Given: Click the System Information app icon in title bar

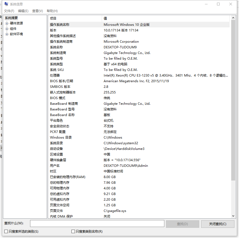Looking at the screenshot, I should coord(6,4).
